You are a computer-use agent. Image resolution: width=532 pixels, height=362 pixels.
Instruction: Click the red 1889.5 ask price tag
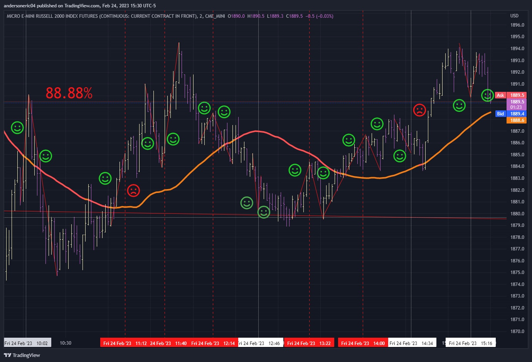[x=517, y=95]
